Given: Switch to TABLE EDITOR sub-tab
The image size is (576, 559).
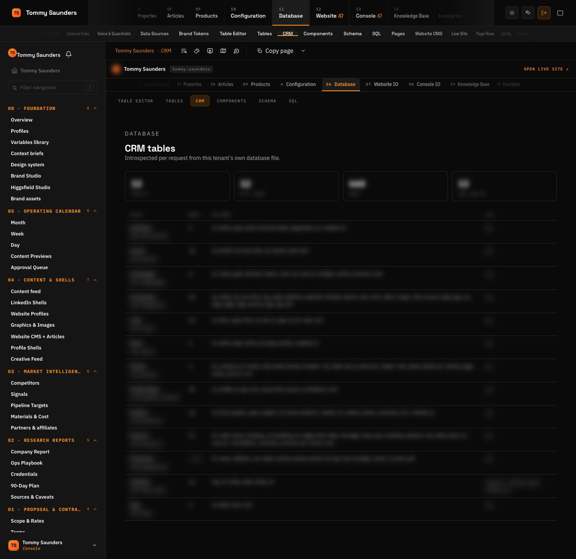Looking at the screenshot, I should tap(136, 101).
